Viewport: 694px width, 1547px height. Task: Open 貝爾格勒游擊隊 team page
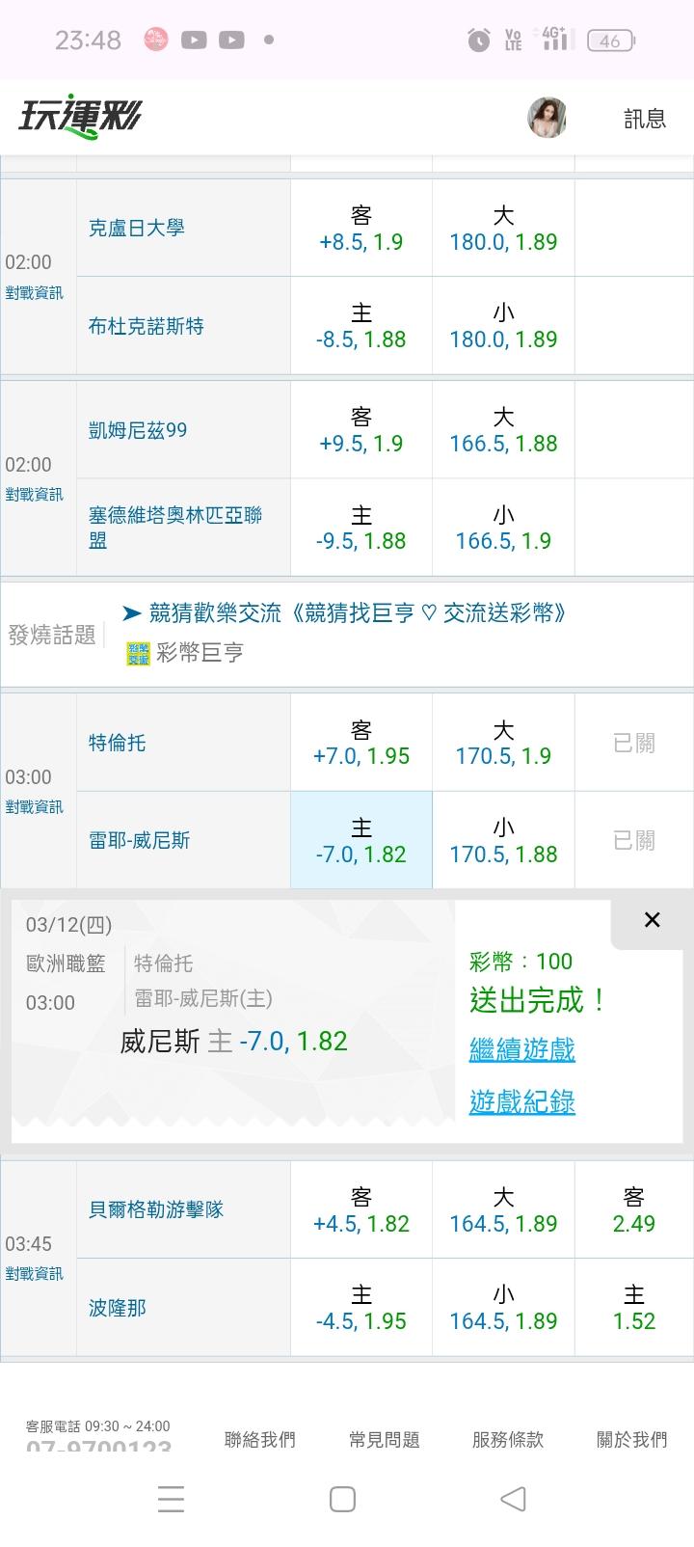pos(156,1209)
